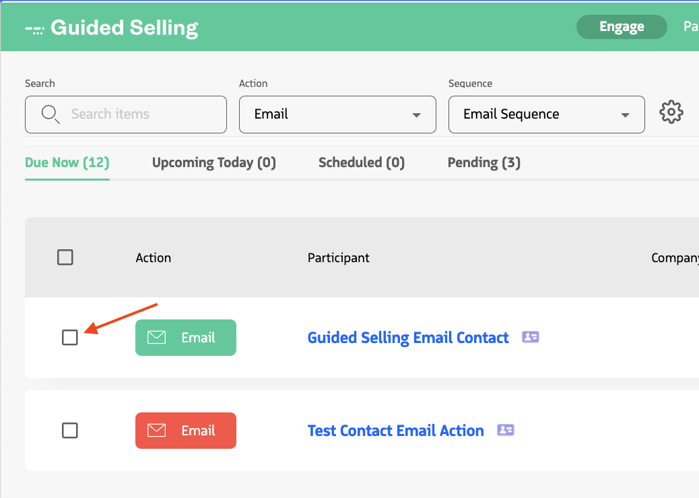Check the Test Contact Email Action row checkbox
This screenshot has width=699, height=498.
pos(70,430)
